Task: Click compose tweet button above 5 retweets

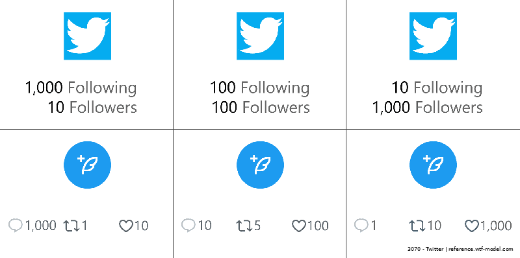Action: point(260,165)
